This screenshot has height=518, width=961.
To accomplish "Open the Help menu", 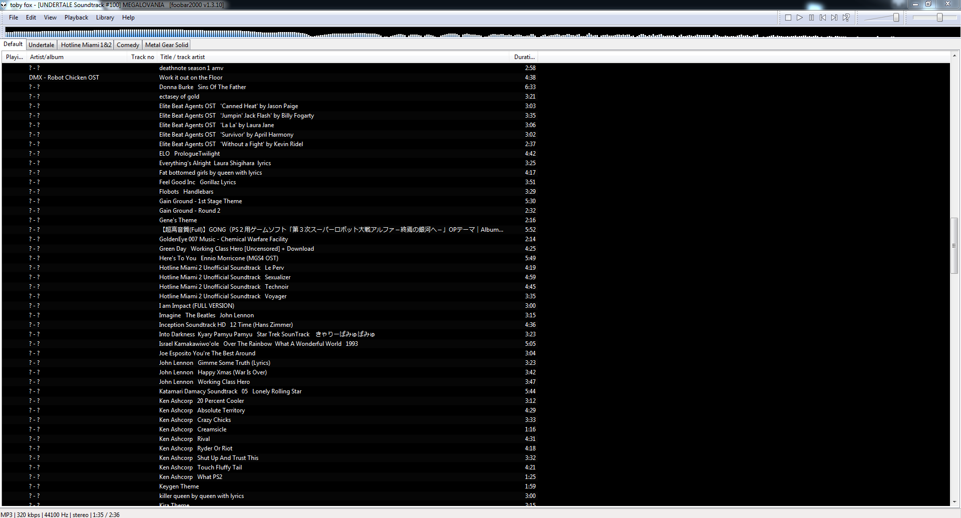I will point(128,18).
